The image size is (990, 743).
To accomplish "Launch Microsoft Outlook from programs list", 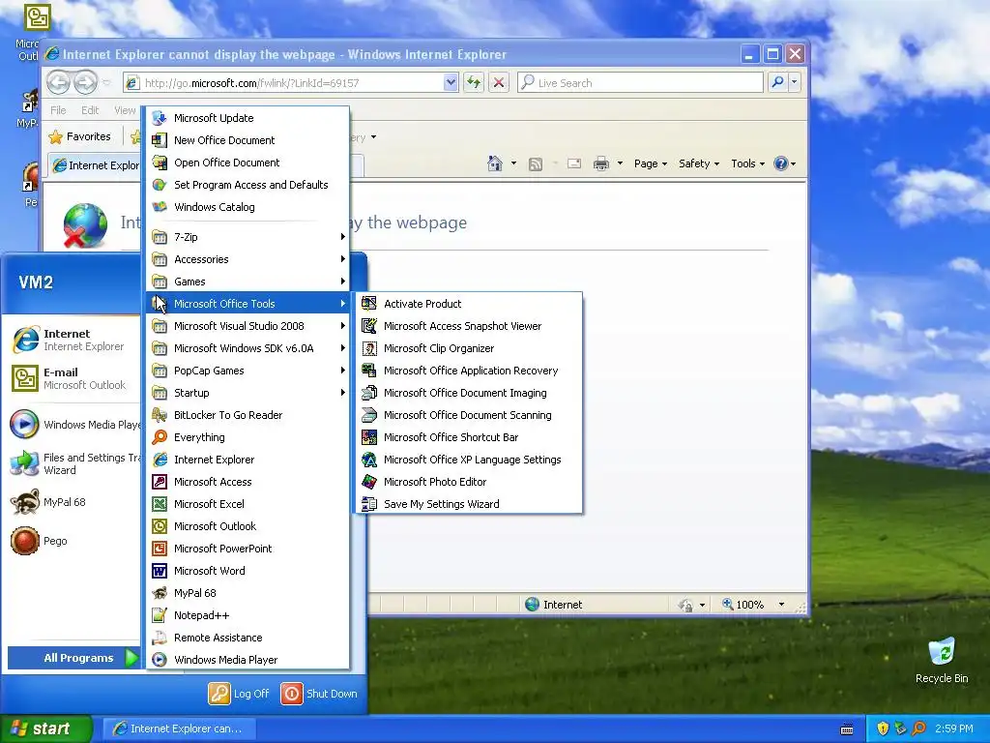I will coord(247,526).
